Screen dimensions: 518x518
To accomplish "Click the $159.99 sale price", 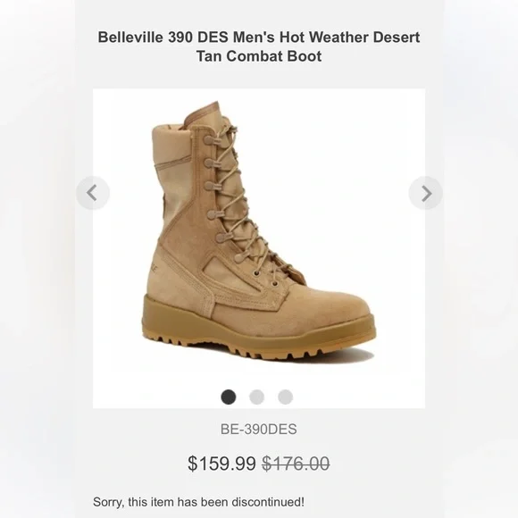I will (x=221, y=464).
